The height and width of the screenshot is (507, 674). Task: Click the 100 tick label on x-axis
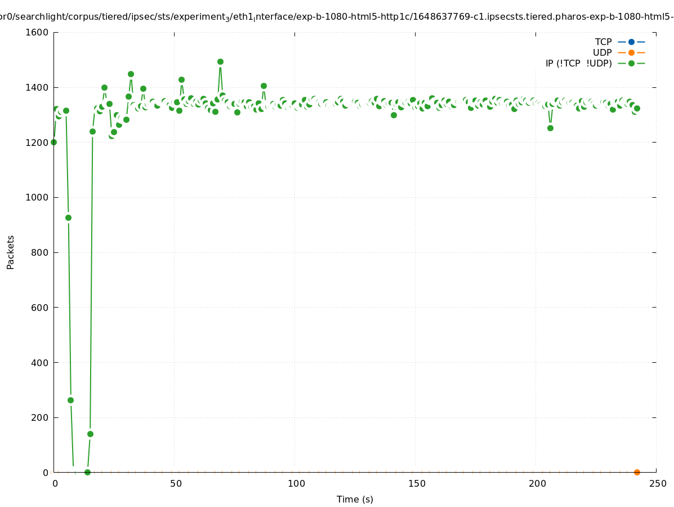click(x=296, y=483)
